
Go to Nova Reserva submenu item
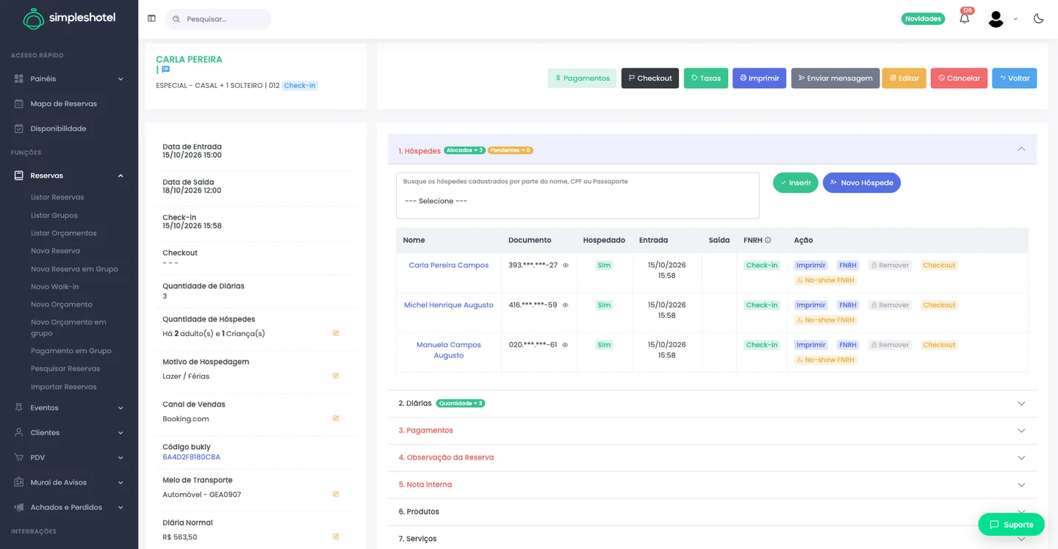point(55,251)
